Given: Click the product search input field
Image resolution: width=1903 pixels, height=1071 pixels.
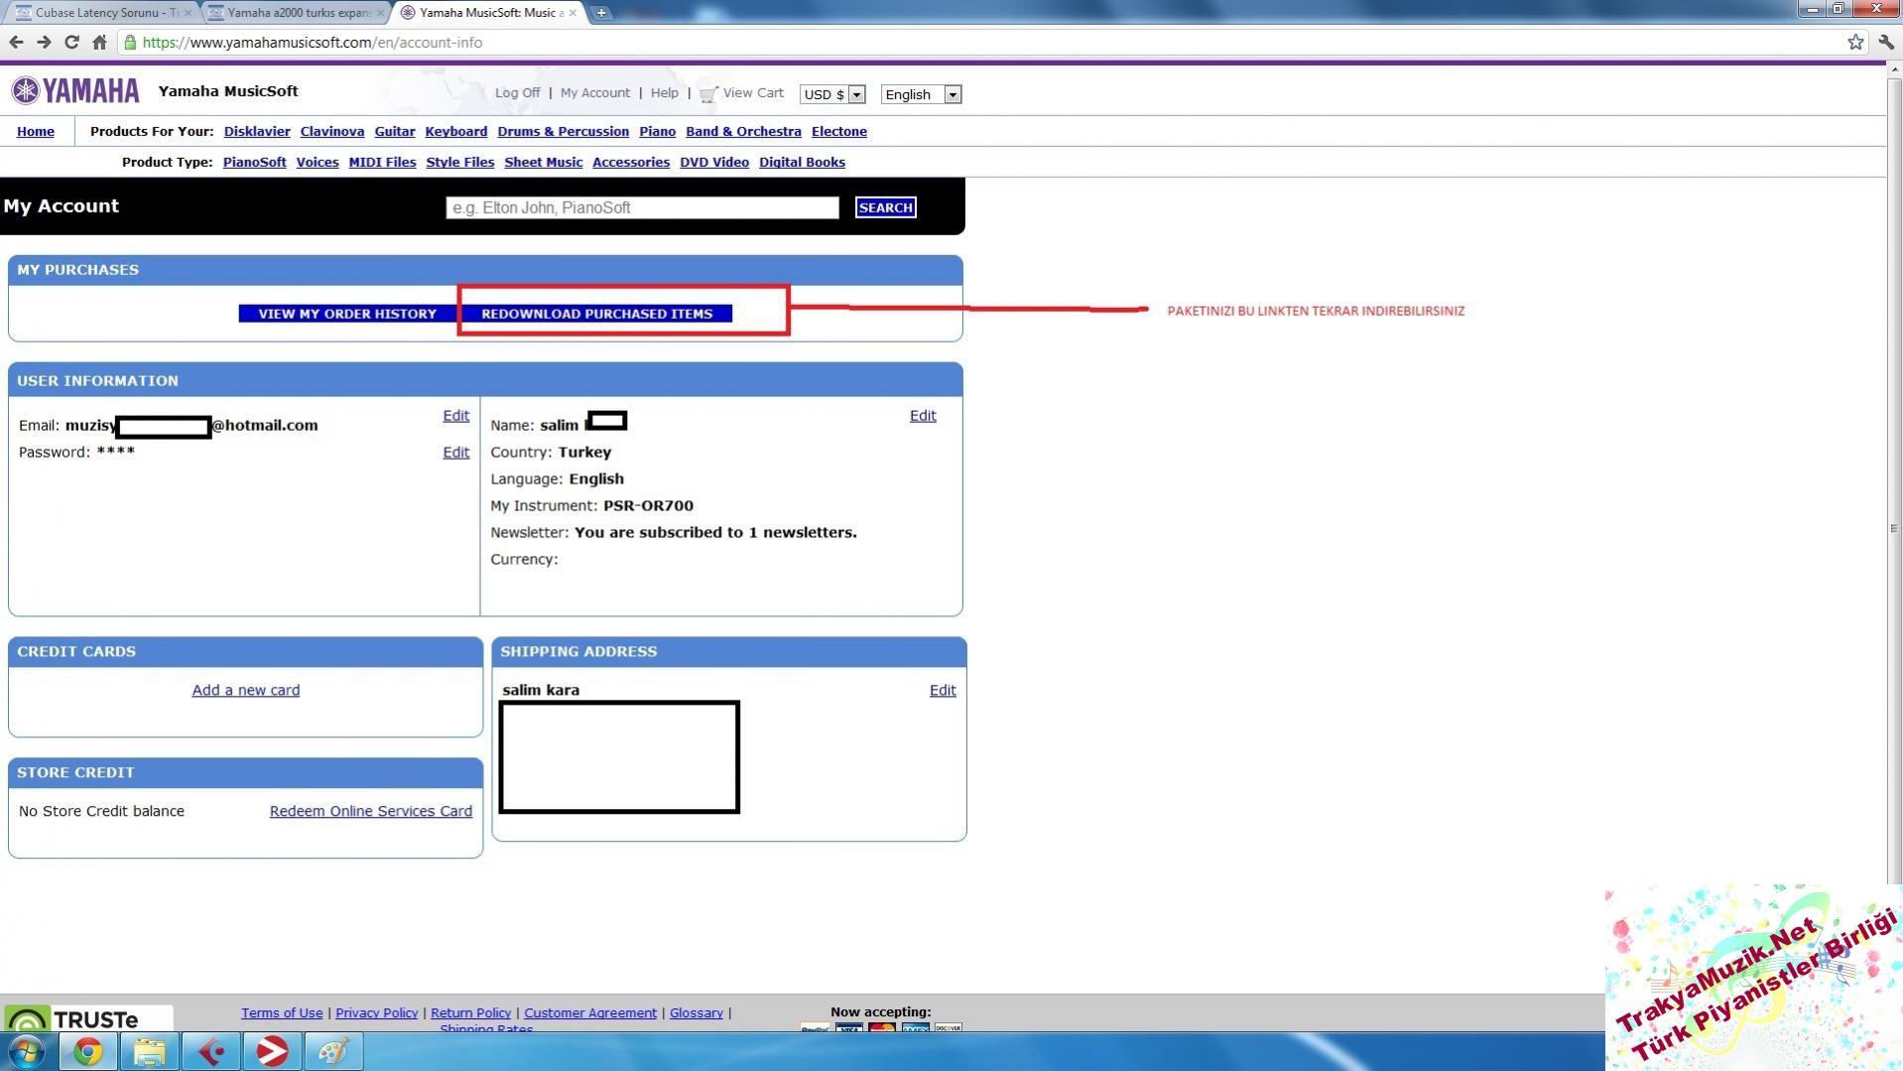Looking at the screenshot, I should tap(642, 207).
